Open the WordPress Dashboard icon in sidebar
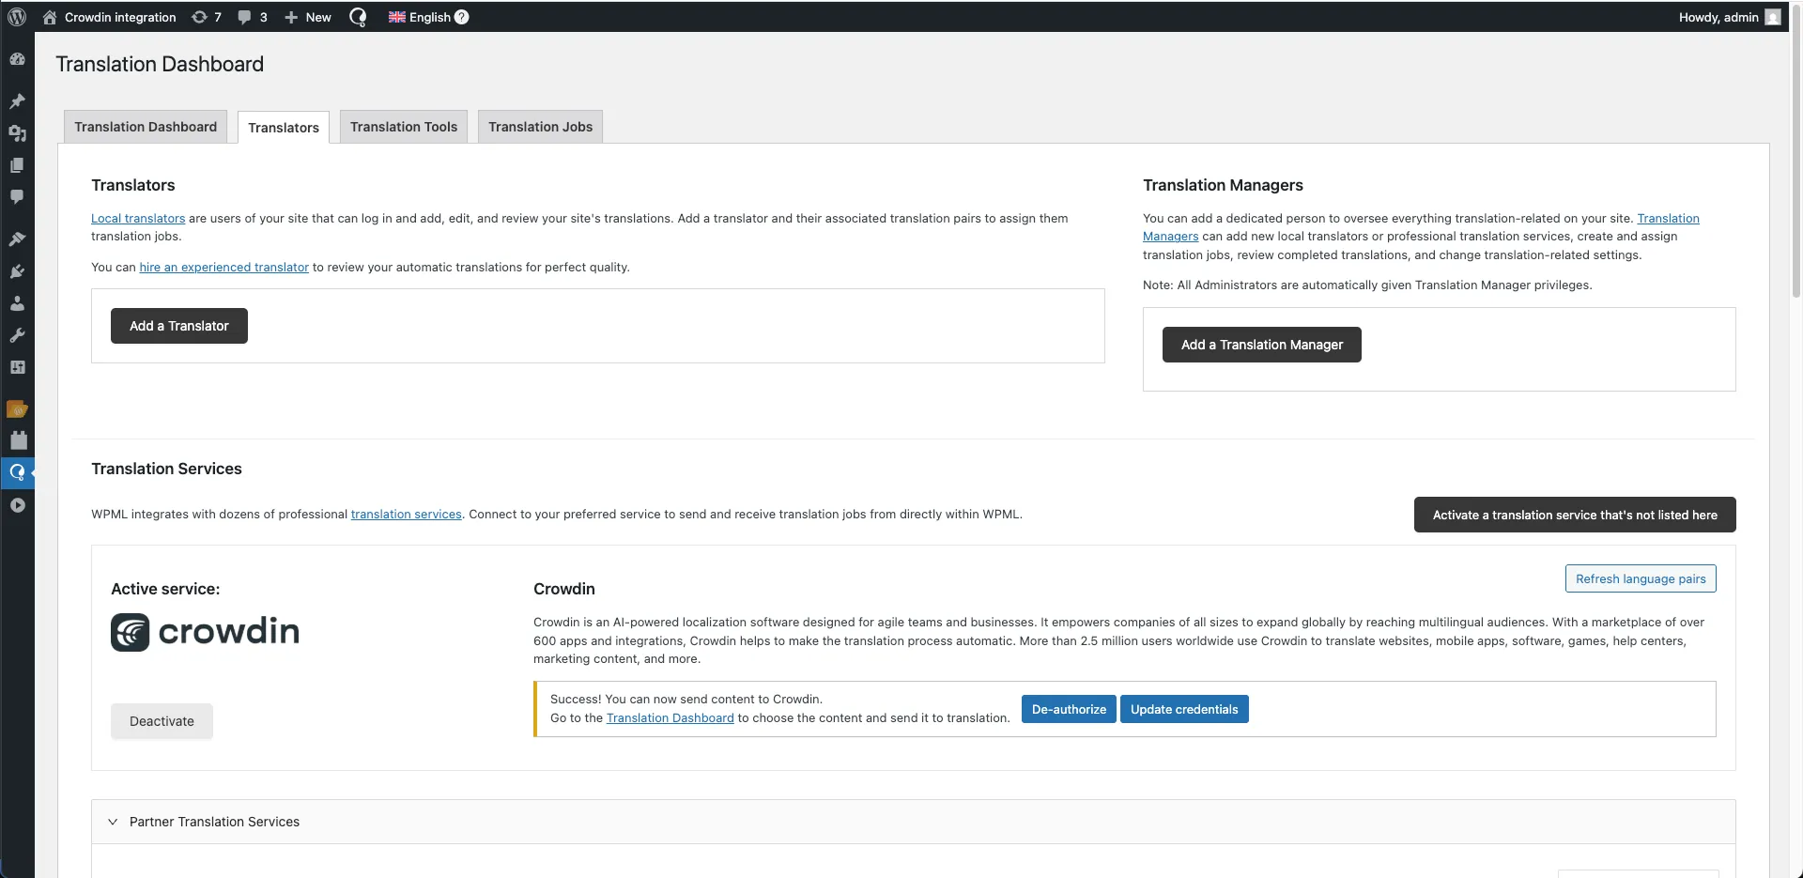The height and width of the screenshot is (878, 1803). tap(17, 58)
